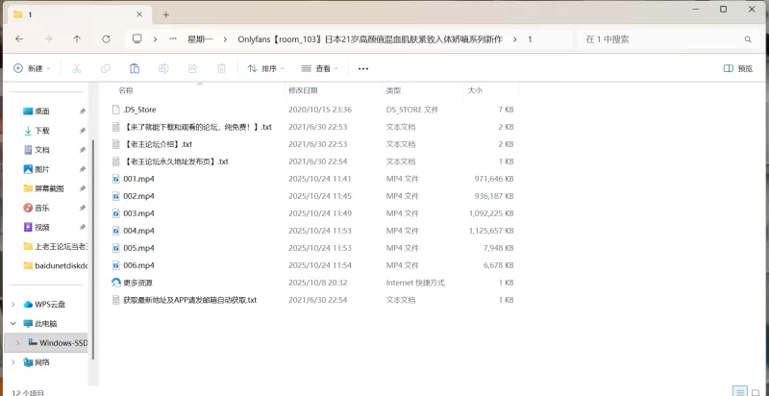Click the Share icon in toolbar
This screenshot has width=769, height=396.
pos(192,68)
